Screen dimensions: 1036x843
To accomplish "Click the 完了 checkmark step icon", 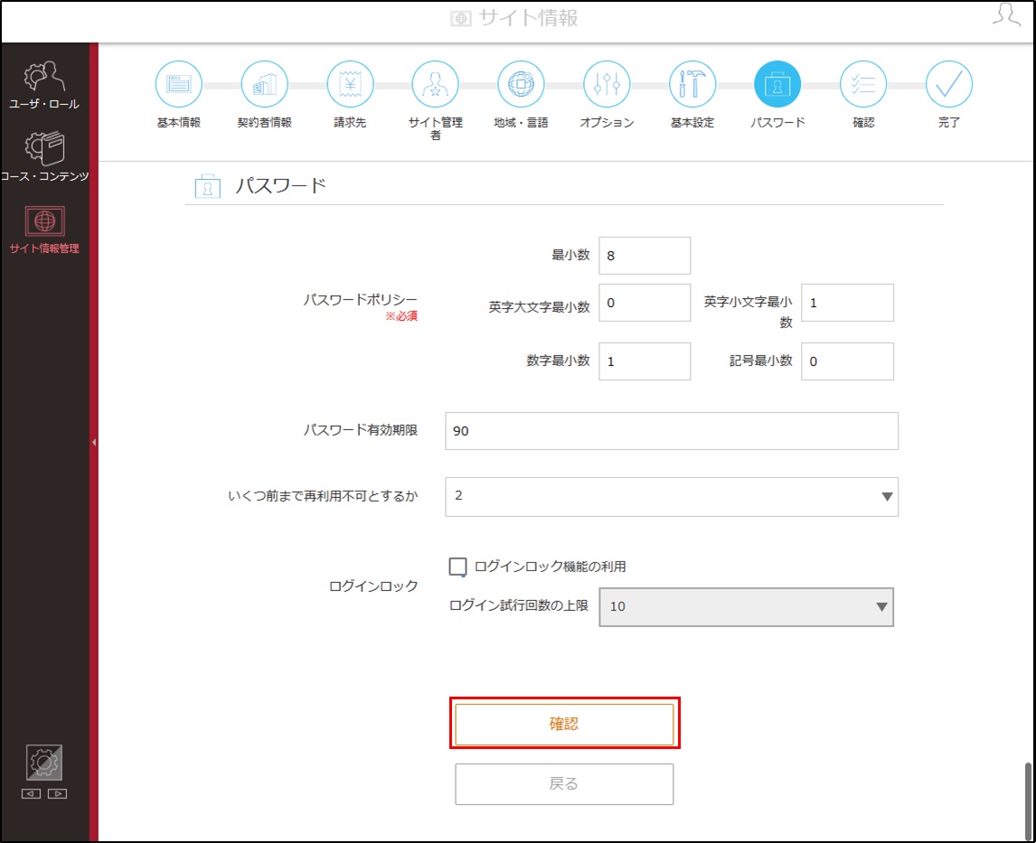I will click(949, 84).
